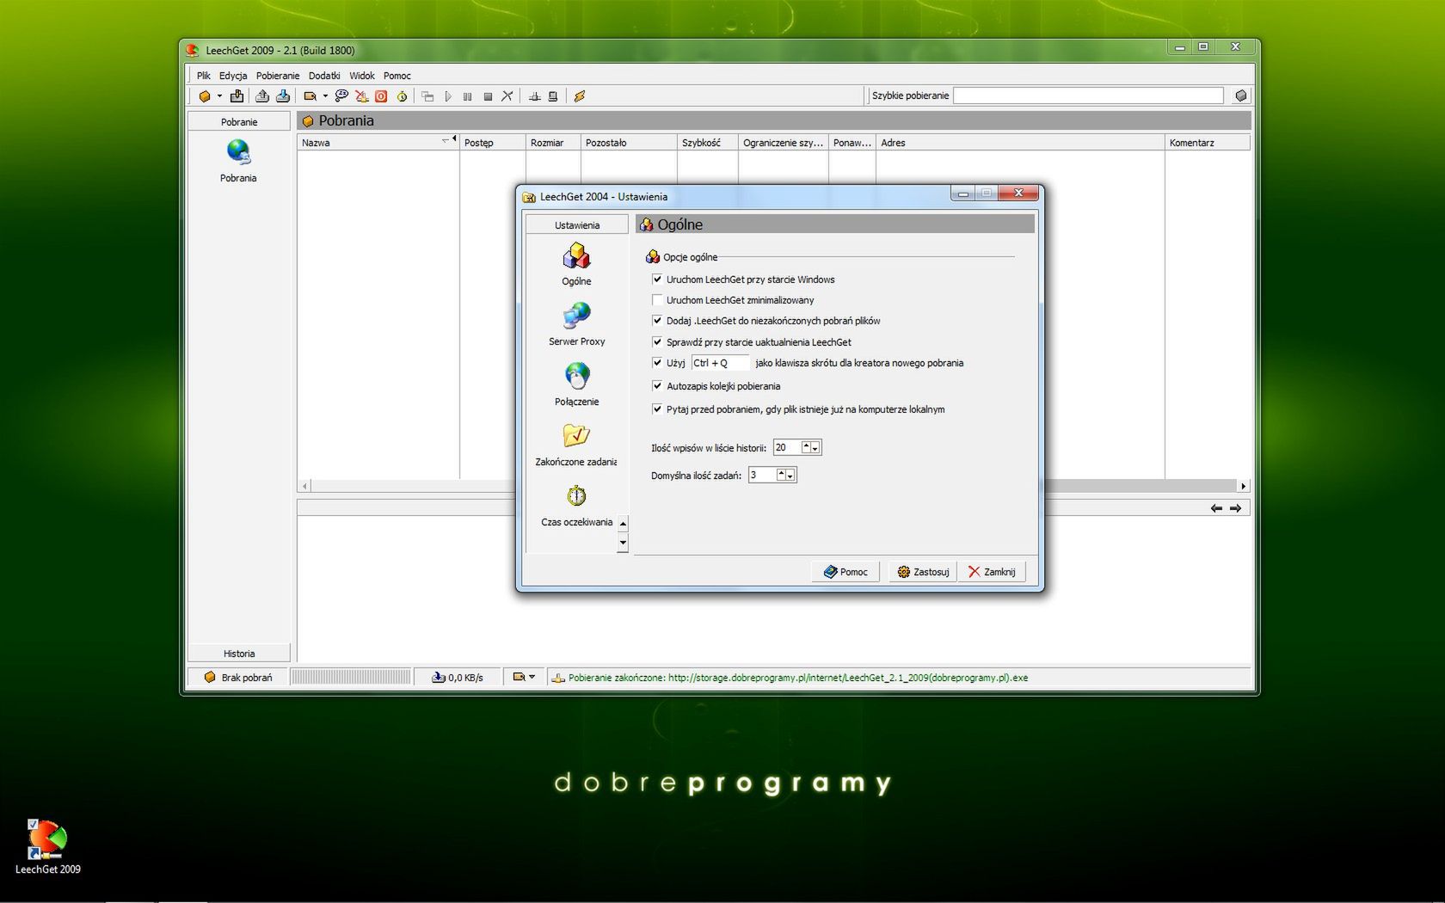Focus the Szybkie pobieranie input field
Viewport: 1445px width, 903px height.
click(1088, 95)
